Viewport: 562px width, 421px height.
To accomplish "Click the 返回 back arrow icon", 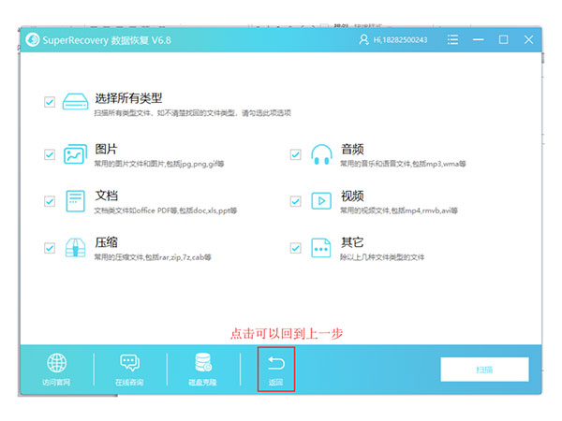I will [275, 363].
